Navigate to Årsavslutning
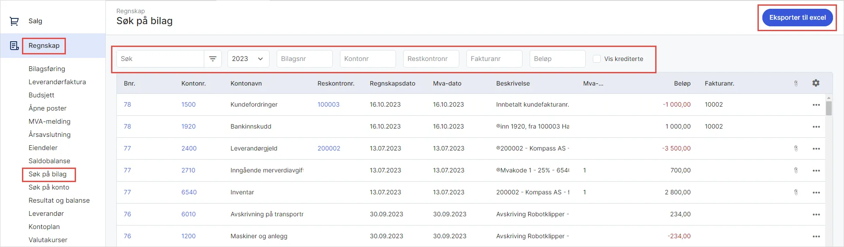Screen dimensions: 844x247 [x=50, y=135]
